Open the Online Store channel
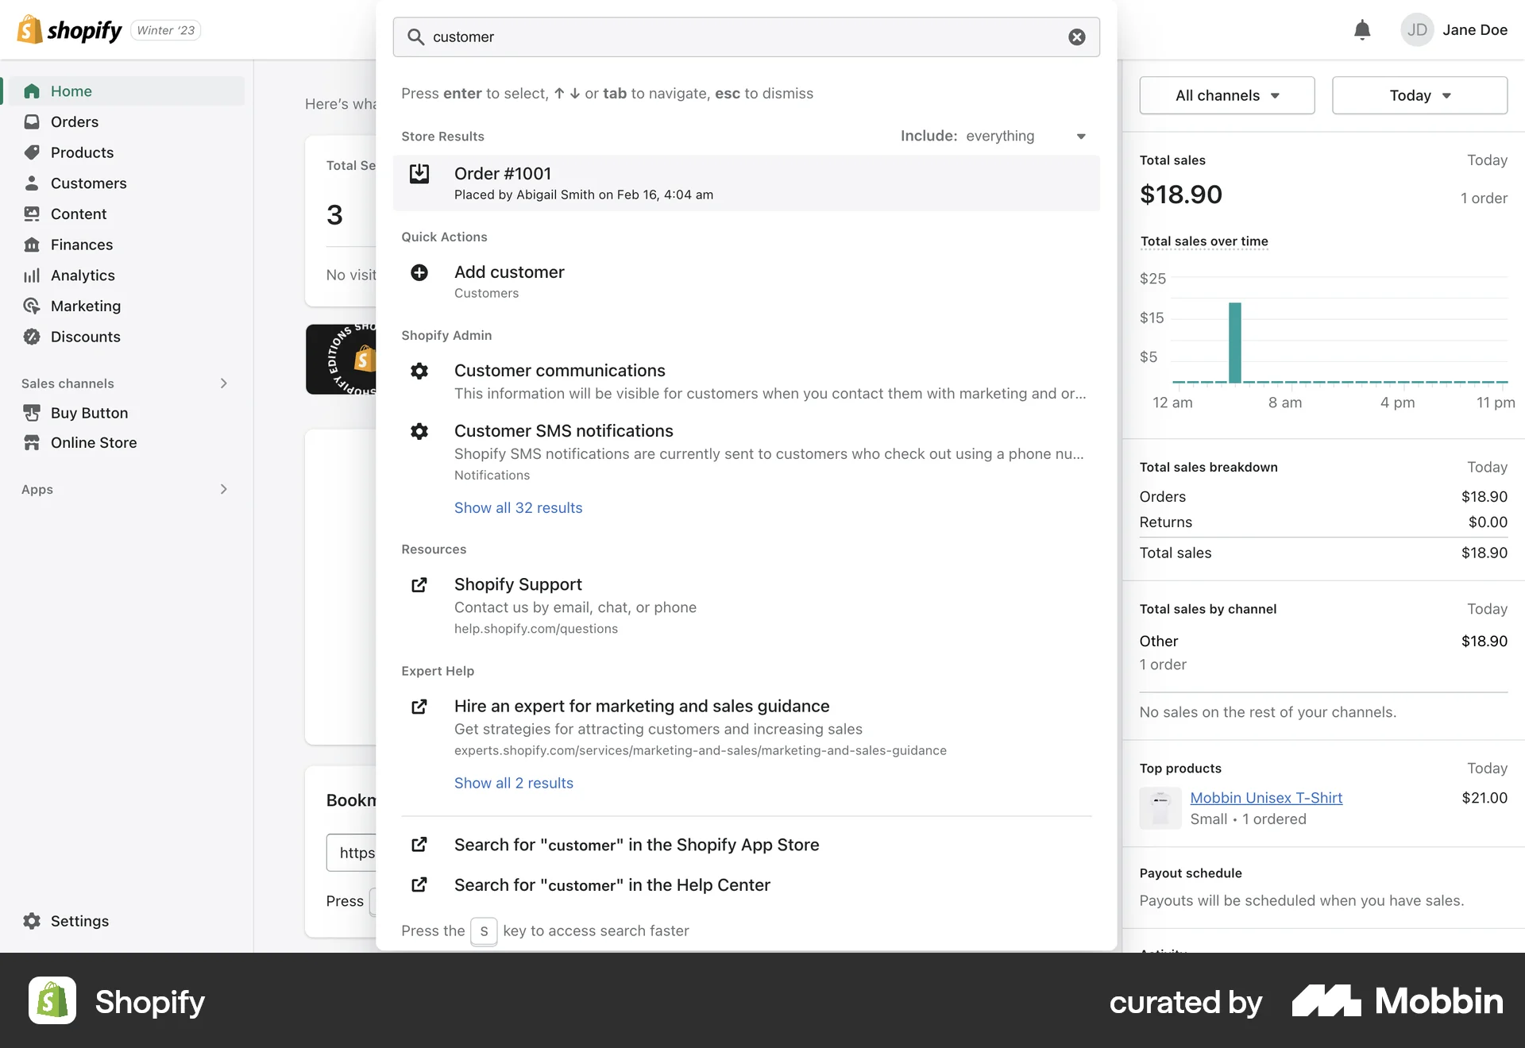Image resolution: width=1525 pixels, height=1048 pixels. (x=94, y=442)
